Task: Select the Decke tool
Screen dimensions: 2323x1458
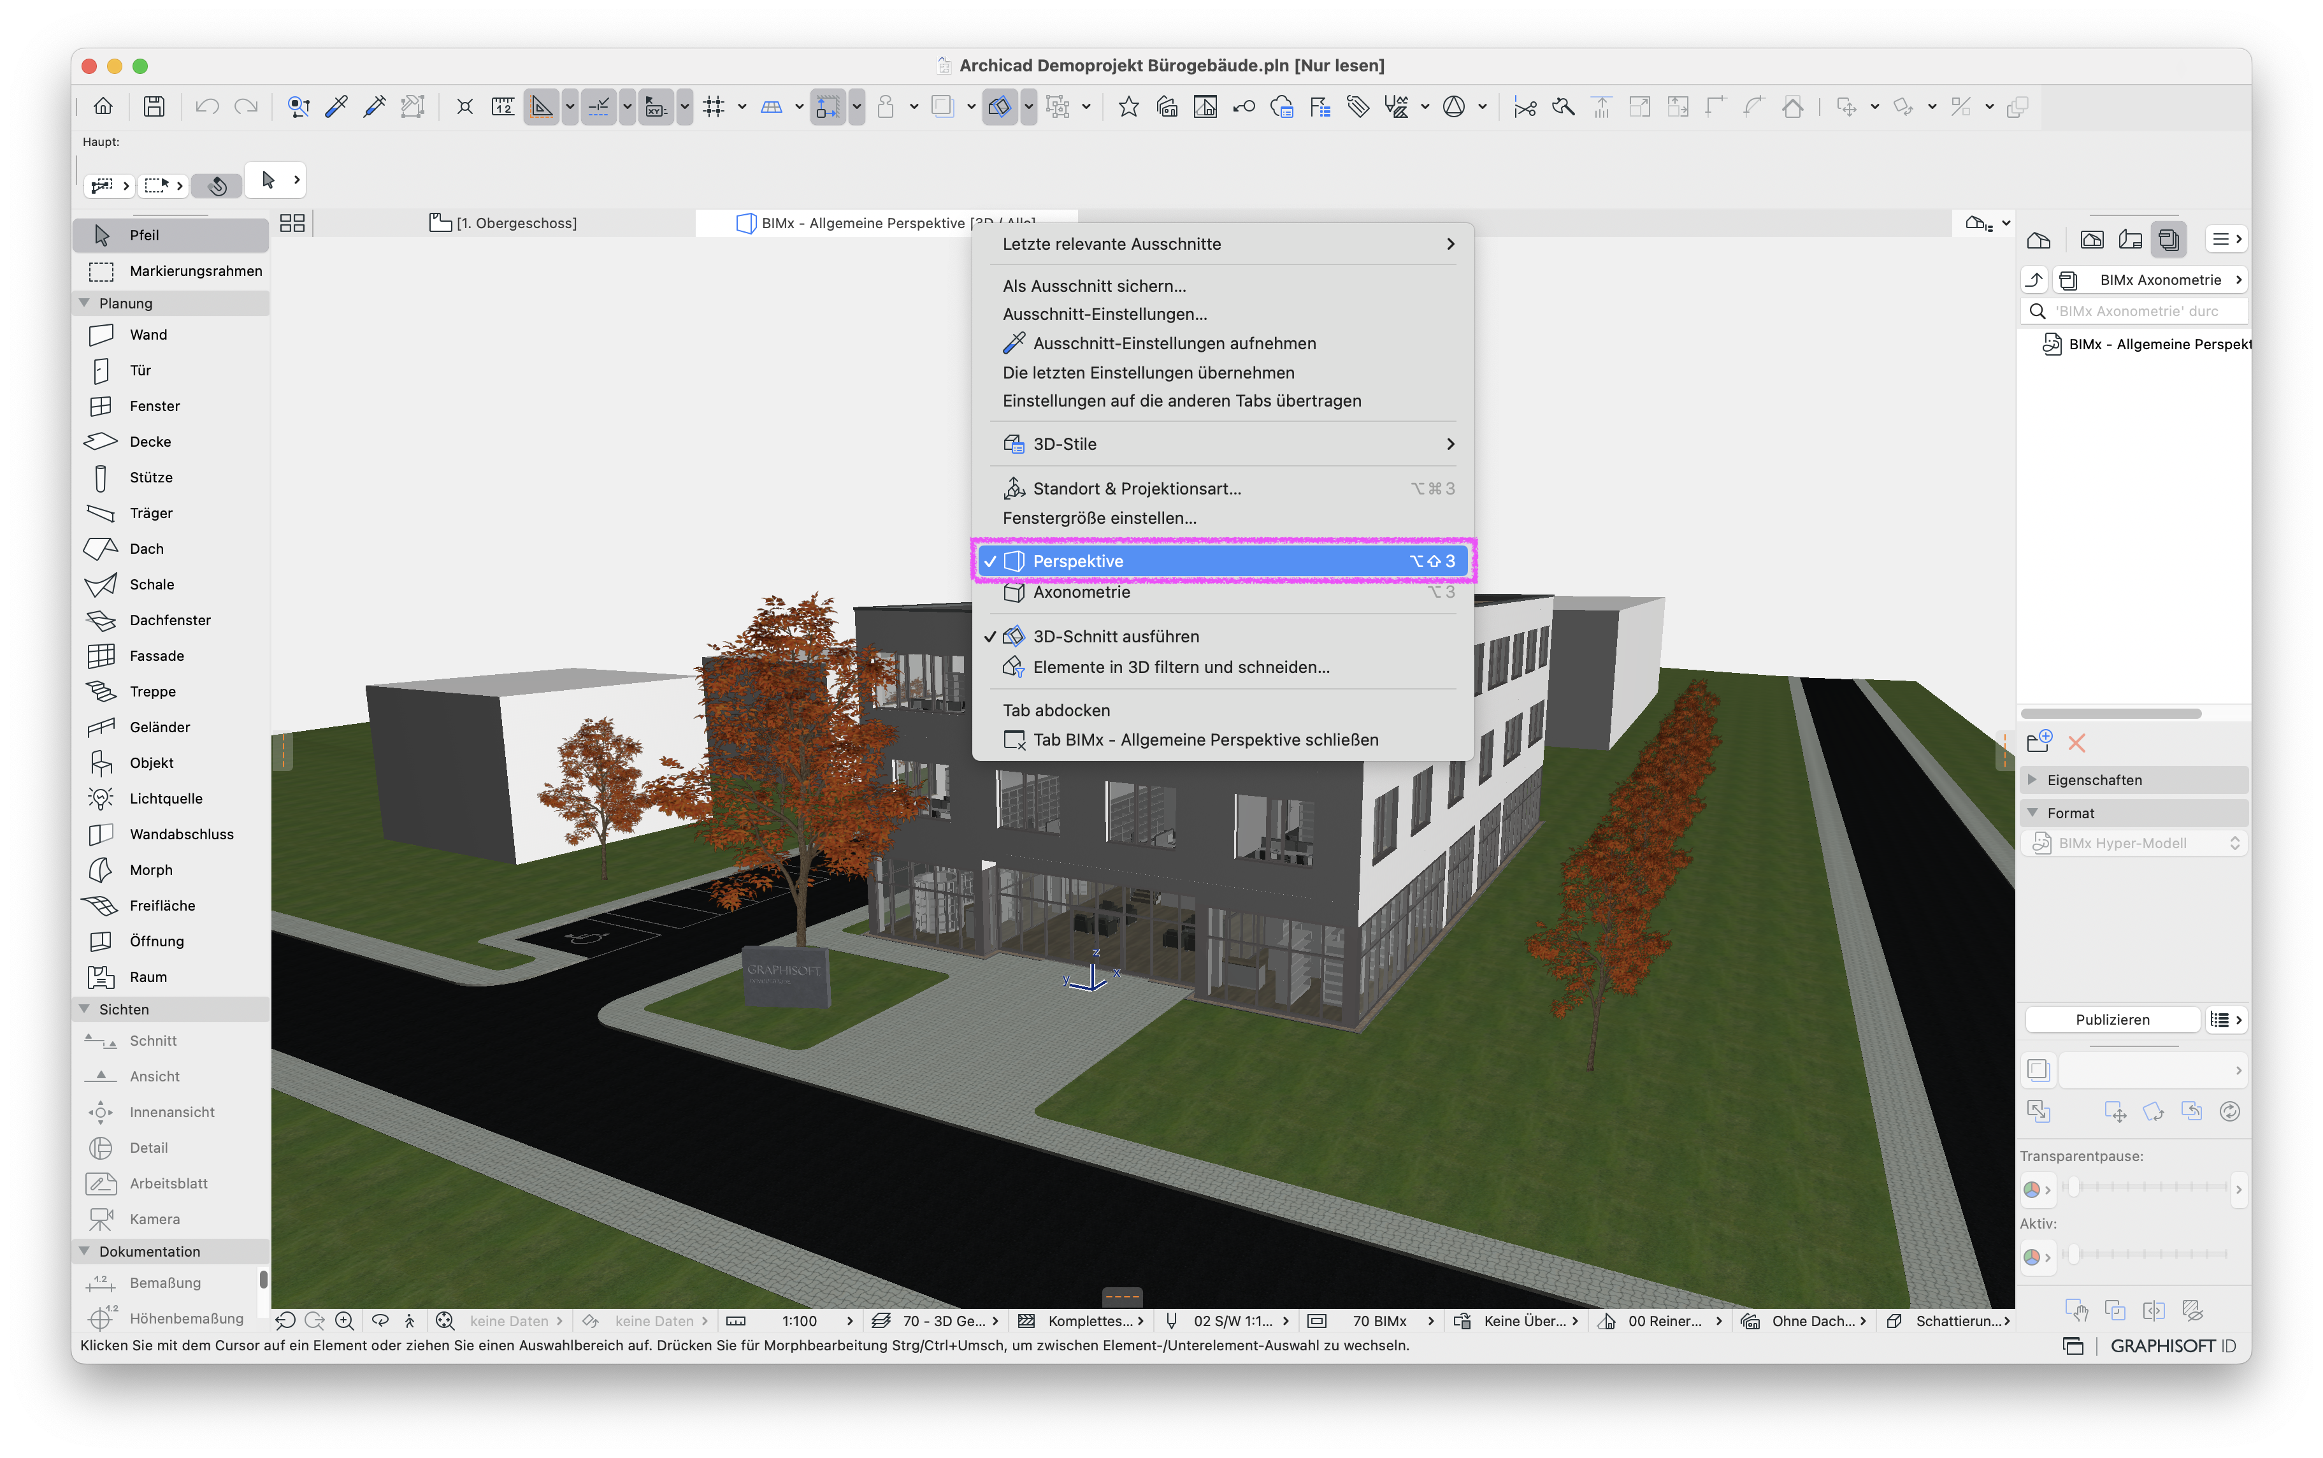Action: (x=171, y=442)
